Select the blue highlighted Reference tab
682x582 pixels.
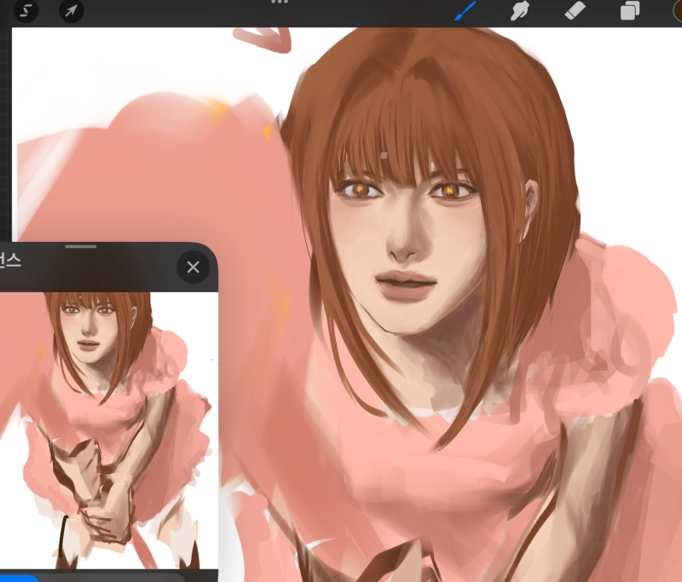coord(17,578)
